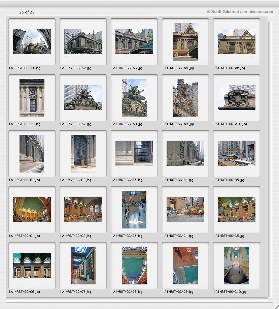This screenshot has width=279, height=309.
Task: Choose thumbnail 1A1-RST-GC-B3.jpg
Action: tap(134, 153)
